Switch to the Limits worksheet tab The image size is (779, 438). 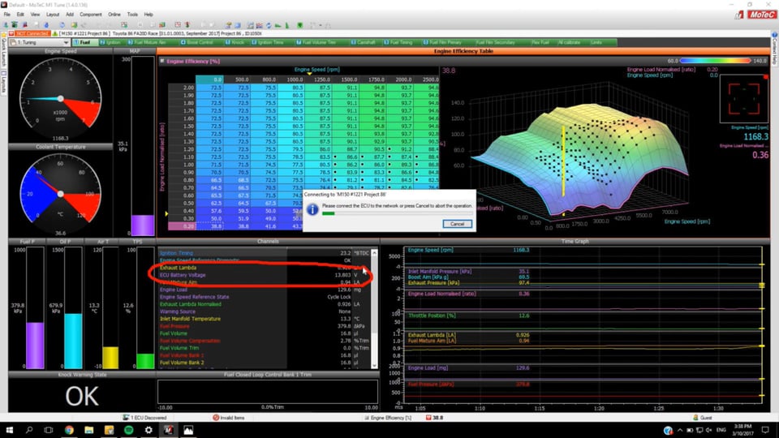[596, 43]
